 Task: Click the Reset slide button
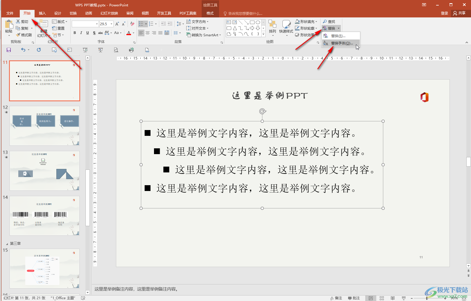(x=58, y=28)
